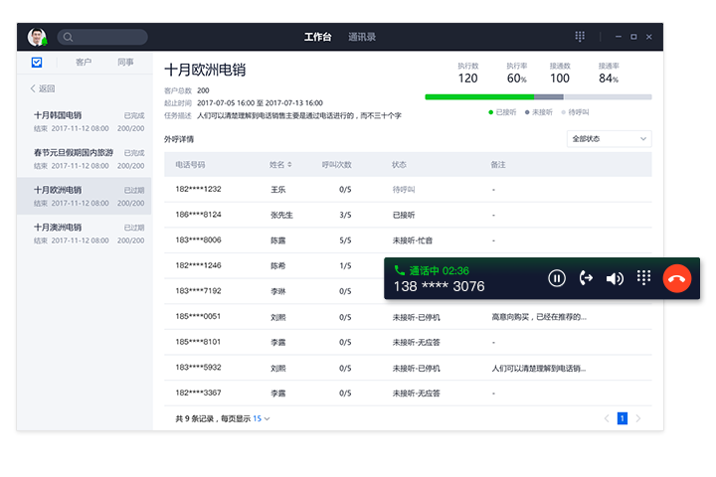
Task: Click the 高意向购买 remark cell
Action: pyautogui.click(x=539, y=317)
